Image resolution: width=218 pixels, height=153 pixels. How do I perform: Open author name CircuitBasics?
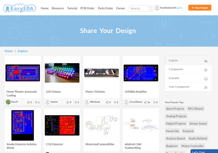pyautogui.click(x=136, y=102)
